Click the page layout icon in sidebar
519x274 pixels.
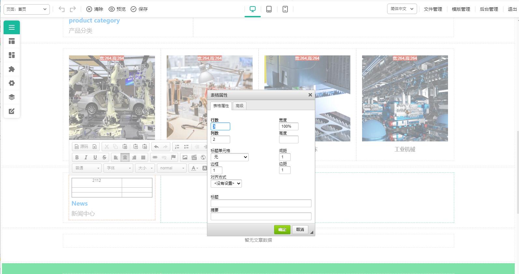pyautogui.click(x=12, y=41)
